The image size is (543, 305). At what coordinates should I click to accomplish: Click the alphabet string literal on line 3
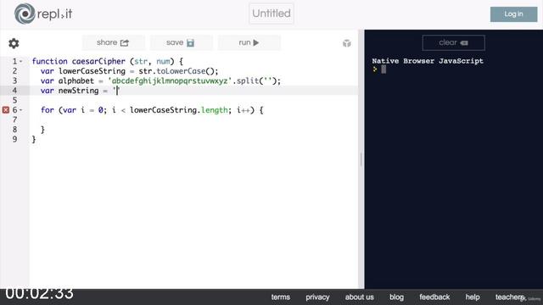coord(170,81)
